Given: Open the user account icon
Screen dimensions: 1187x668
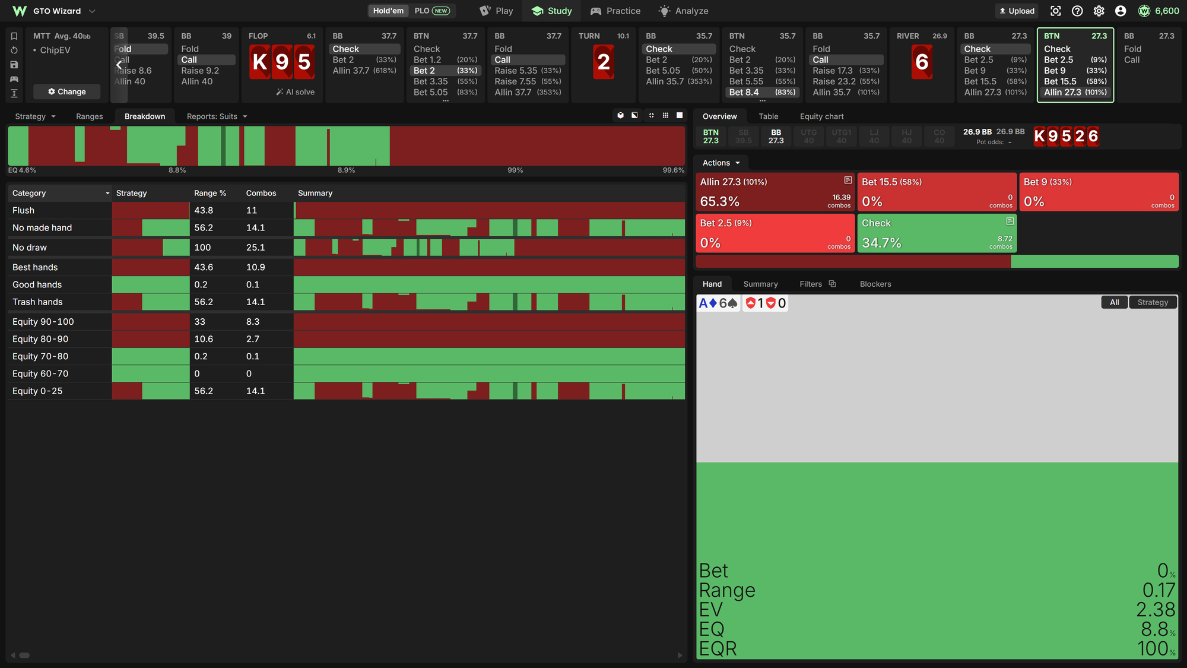Looking at the screenshot, I should tap(1121, 11).
